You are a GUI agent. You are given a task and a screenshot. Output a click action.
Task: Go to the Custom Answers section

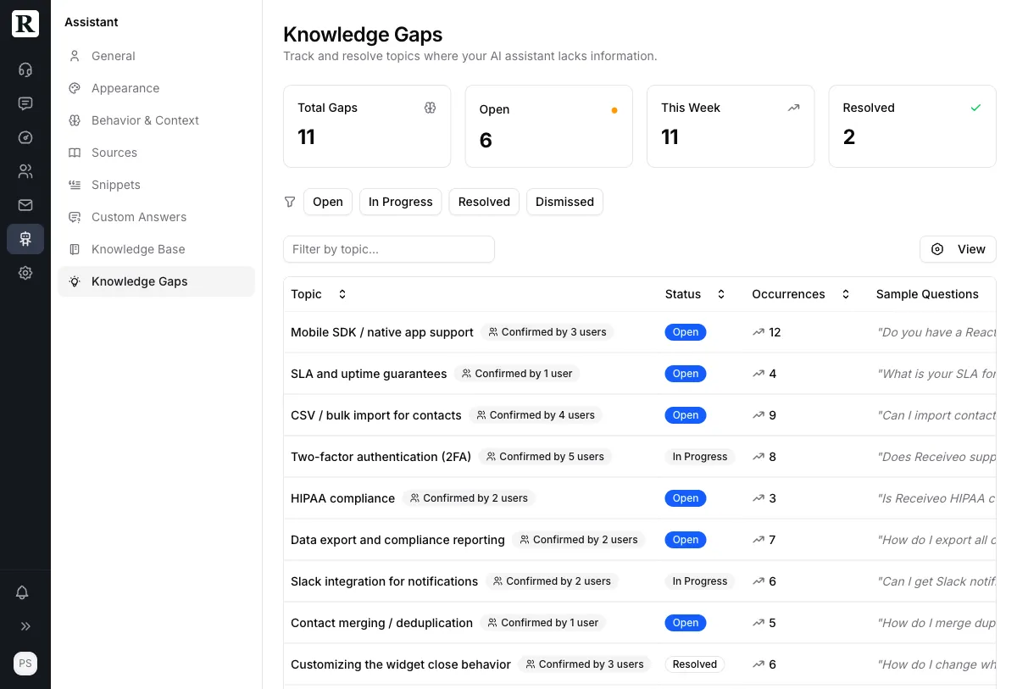(x=138, y=217)
